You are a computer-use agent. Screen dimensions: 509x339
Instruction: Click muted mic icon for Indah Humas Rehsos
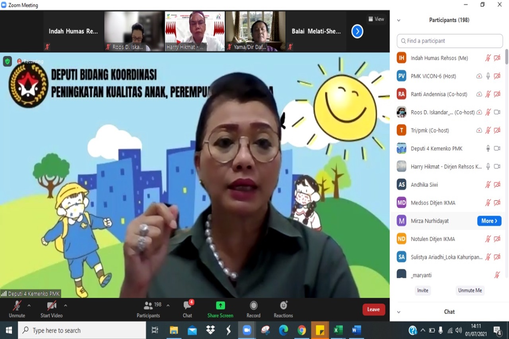click(x=488, y=58)
